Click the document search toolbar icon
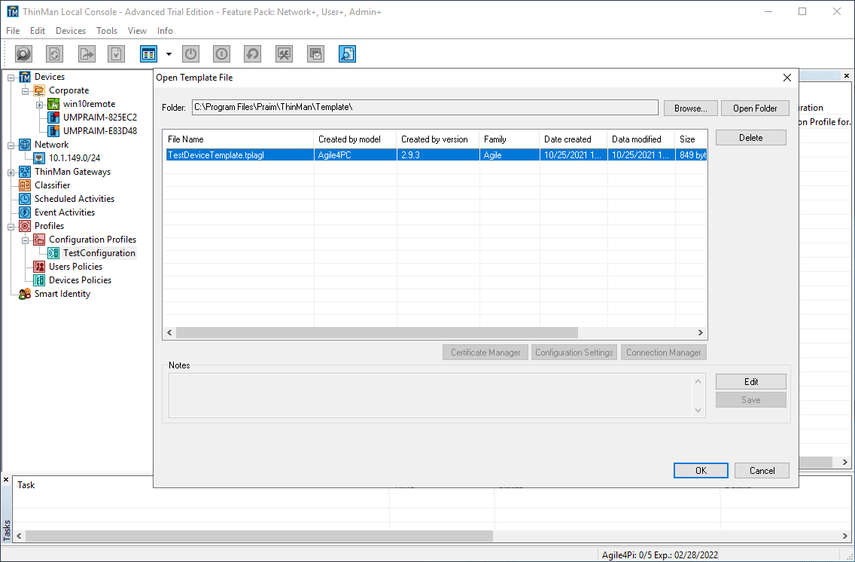The height and width of the screenshot is (562, 855). pyautogui.click(x=348, y=54)
